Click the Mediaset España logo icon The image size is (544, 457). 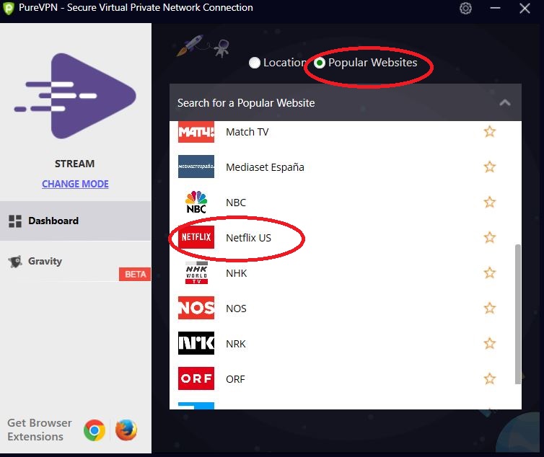click(x=196, y=167)
